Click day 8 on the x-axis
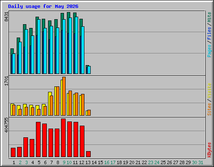 pyautogui.click(x=58, y=162)
